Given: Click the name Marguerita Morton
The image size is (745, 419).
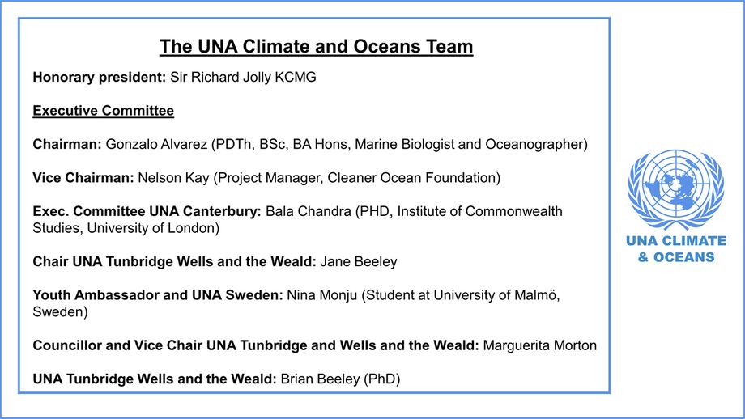Looking at the screenshot, I should (540, 345).
